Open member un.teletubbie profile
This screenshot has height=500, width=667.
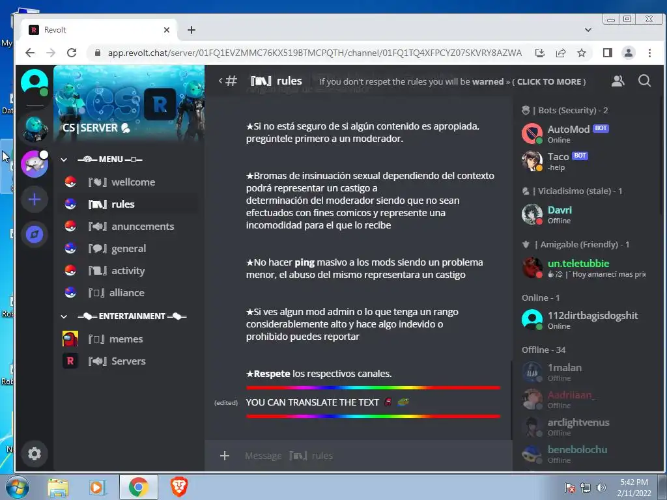click(x=584, y=268)
